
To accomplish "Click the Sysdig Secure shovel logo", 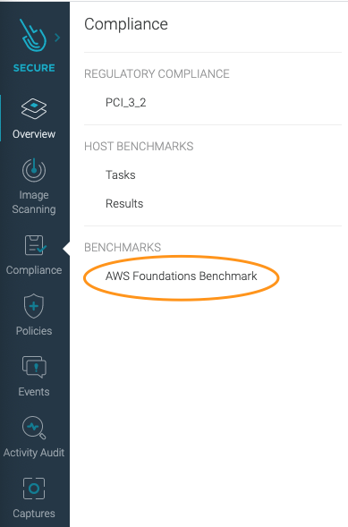I will pos(33,35).
